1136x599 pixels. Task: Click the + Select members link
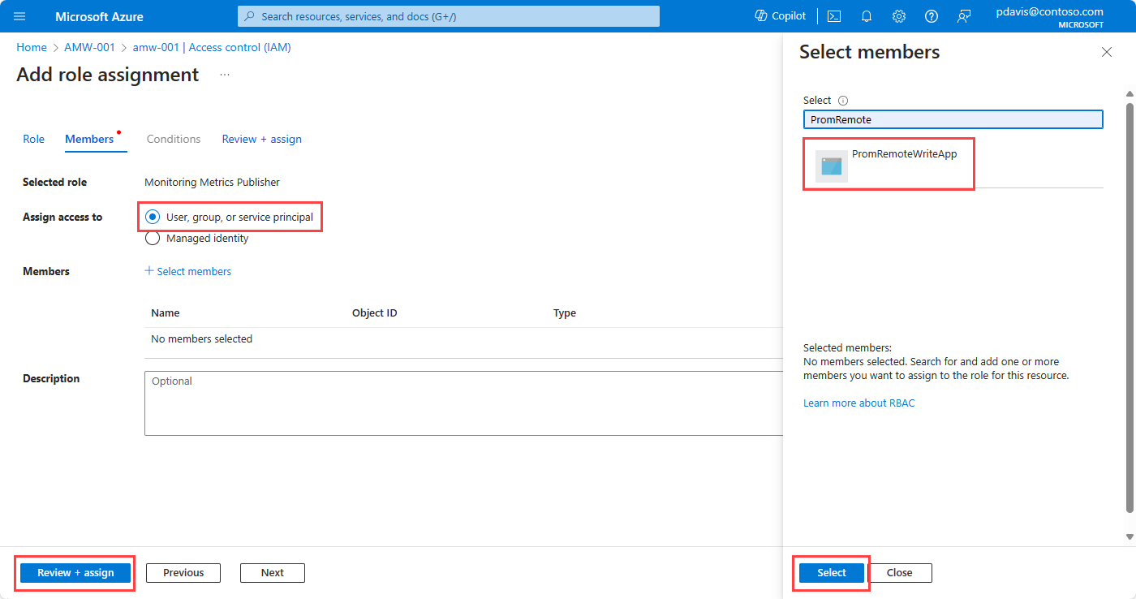(188, 271)
